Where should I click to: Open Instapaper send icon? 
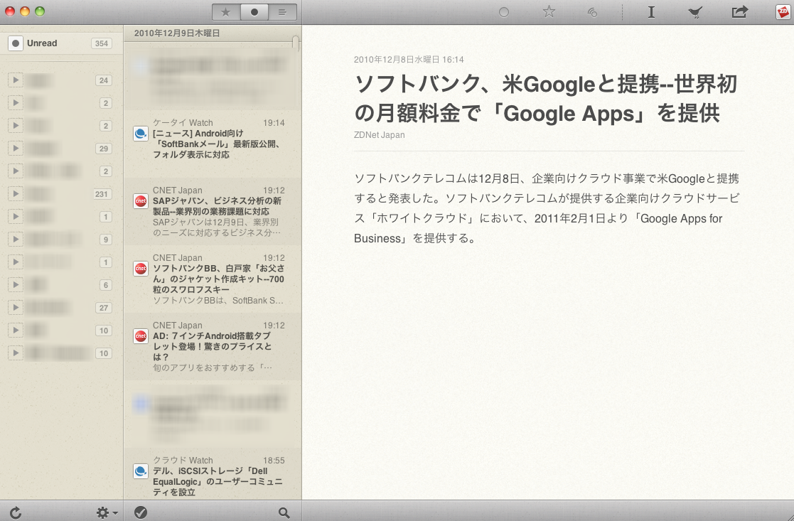(652, 12)
